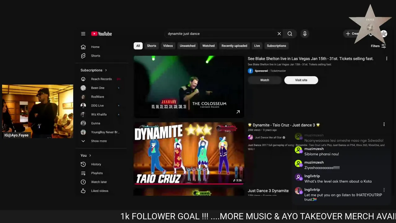Open the YouTube hamburger guide menu
Image resolution: width=396 pixels, height=223 pixels.
click(83, 34)
